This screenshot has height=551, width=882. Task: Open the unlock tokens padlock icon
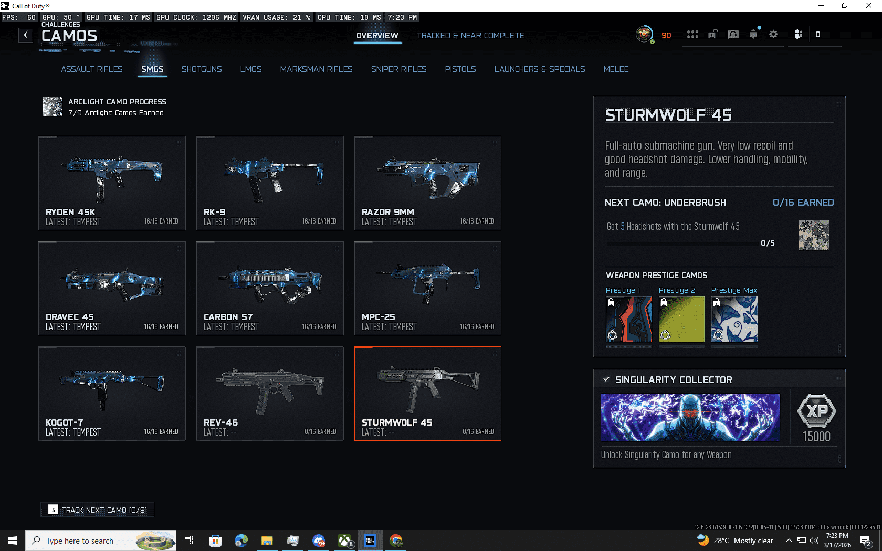coord(712,35)
